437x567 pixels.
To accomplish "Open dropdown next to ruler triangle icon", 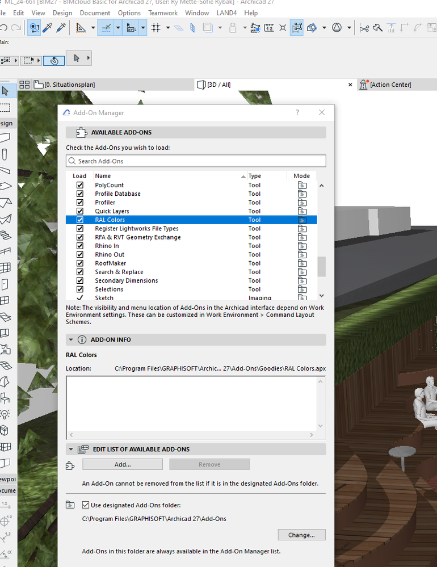I will pos(93,28).
